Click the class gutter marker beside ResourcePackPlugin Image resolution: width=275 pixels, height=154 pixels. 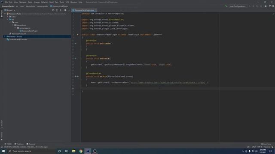point(78,35)
